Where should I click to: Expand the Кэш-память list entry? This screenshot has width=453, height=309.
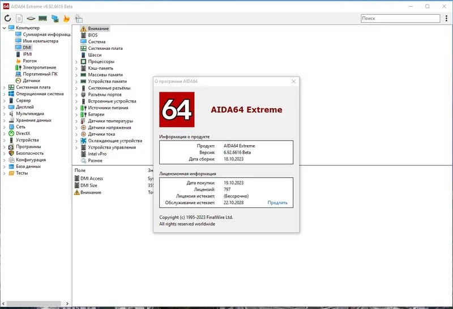click(76, 69)
